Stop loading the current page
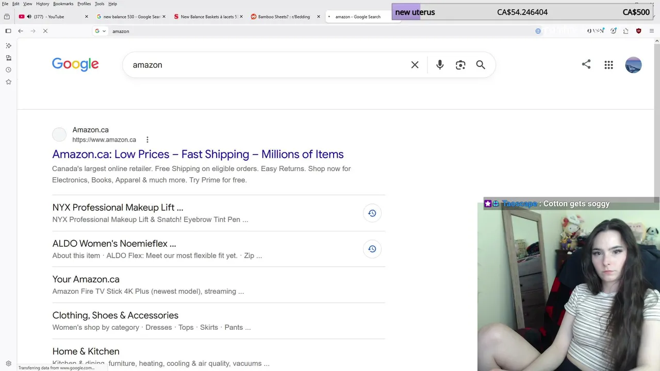The height and width of the screenshot is (371, 660). pos(45,31)
